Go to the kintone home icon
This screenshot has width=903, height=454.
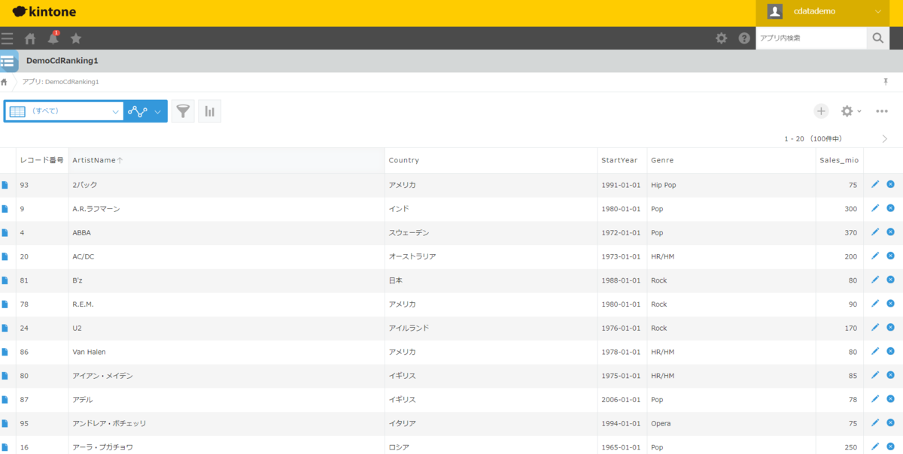(30, 38)
